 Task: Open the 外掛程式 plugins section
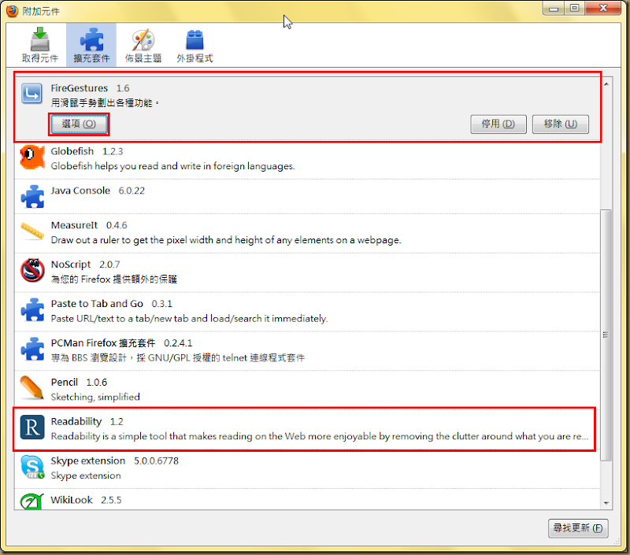click(x=195, y=45)
